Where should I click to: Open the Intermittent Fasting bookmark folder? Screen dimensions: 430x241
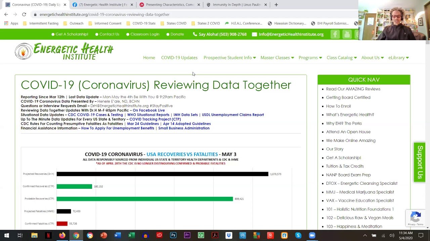(x=41, y=23)
